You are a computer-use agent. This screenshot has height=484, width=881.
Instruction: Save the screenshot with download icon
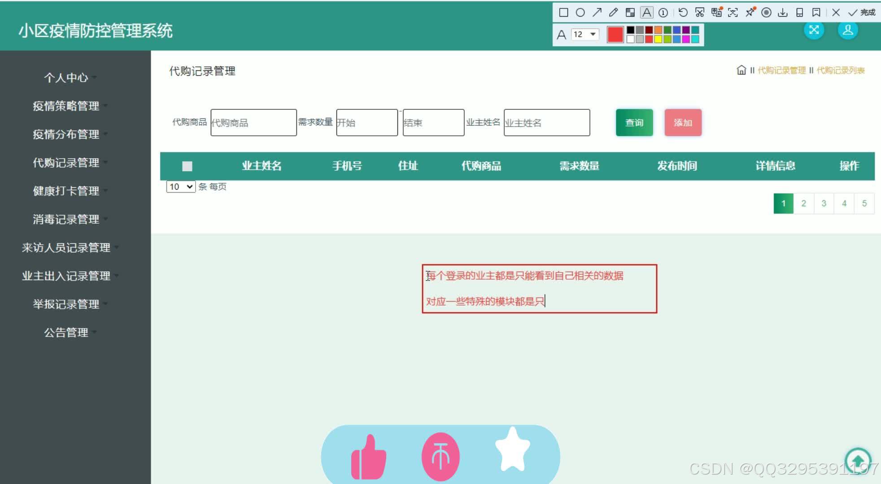[x=783, y=13]
